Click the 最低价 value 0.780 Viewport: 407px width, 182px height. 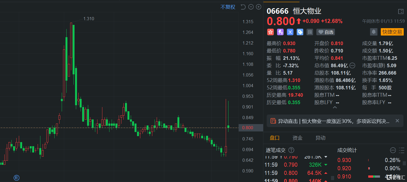[x=289, y=51]
